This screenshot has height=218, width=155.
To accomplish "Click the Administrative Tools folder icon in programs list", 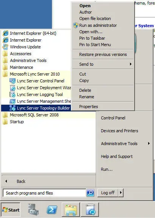I will [x=5, y=60].
